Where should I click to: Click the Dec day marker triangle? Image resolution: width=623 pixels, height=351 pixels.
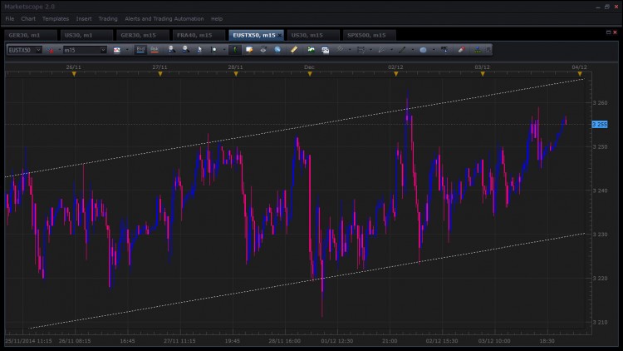click(310, 74)
